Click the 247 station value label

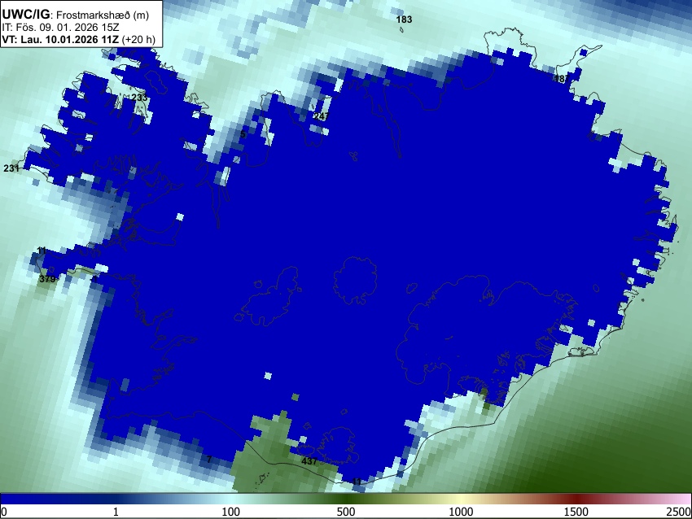321,116
